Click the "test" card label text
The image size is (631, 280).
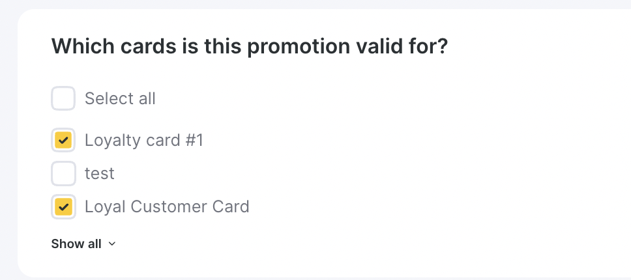pyautogui.click(x=99, y=173)
